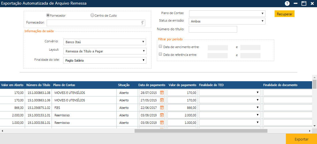Enable Data de referência entre checkbox
Image resolution: width=317 pixels, height=144 pixels.
click(161, 54)
